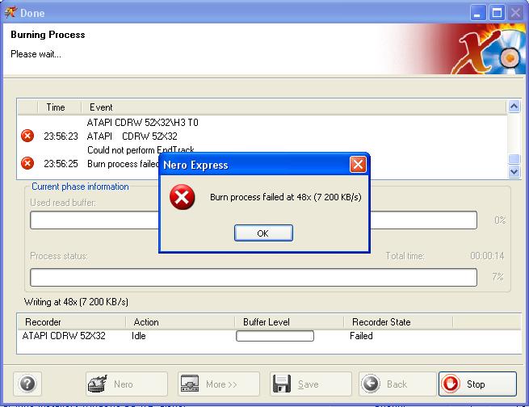Click the event log scroll up arrow
Screen dimensions: 529x407
pos(514,107)
